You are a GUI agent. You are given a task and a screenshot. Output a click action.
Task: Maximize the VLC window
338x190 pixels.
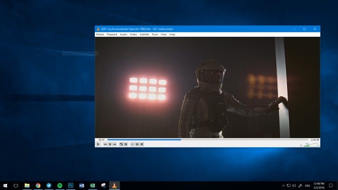tap(305, 29)
